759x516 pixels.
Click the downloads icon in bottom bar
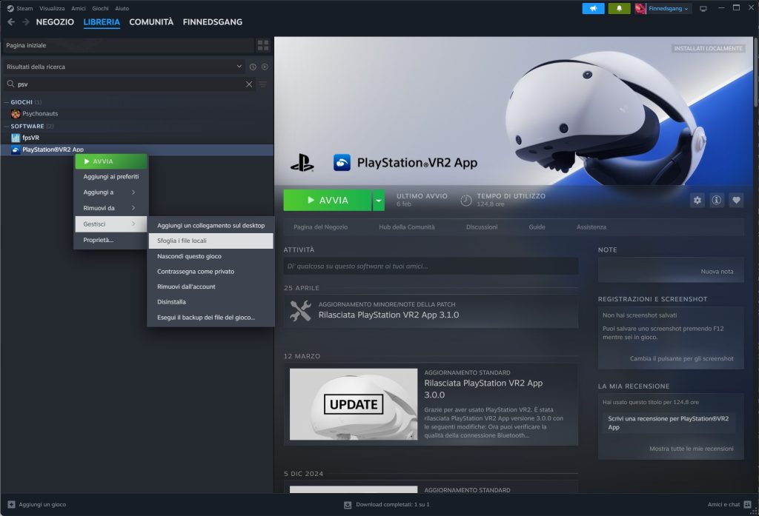pyautogui.click(x=348, y=505)
